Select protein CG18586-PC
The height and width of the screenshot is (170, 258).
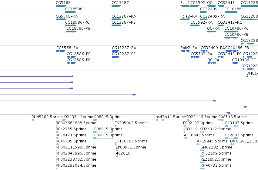click(x=72, y=57)
